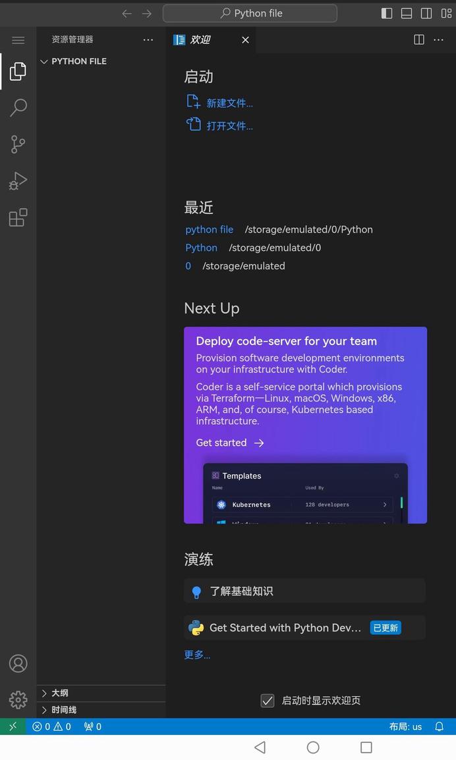The width and height of the screenshot is (456, 760).
Task: Open the Manage gear settings
Action: (x=18, y=699)
